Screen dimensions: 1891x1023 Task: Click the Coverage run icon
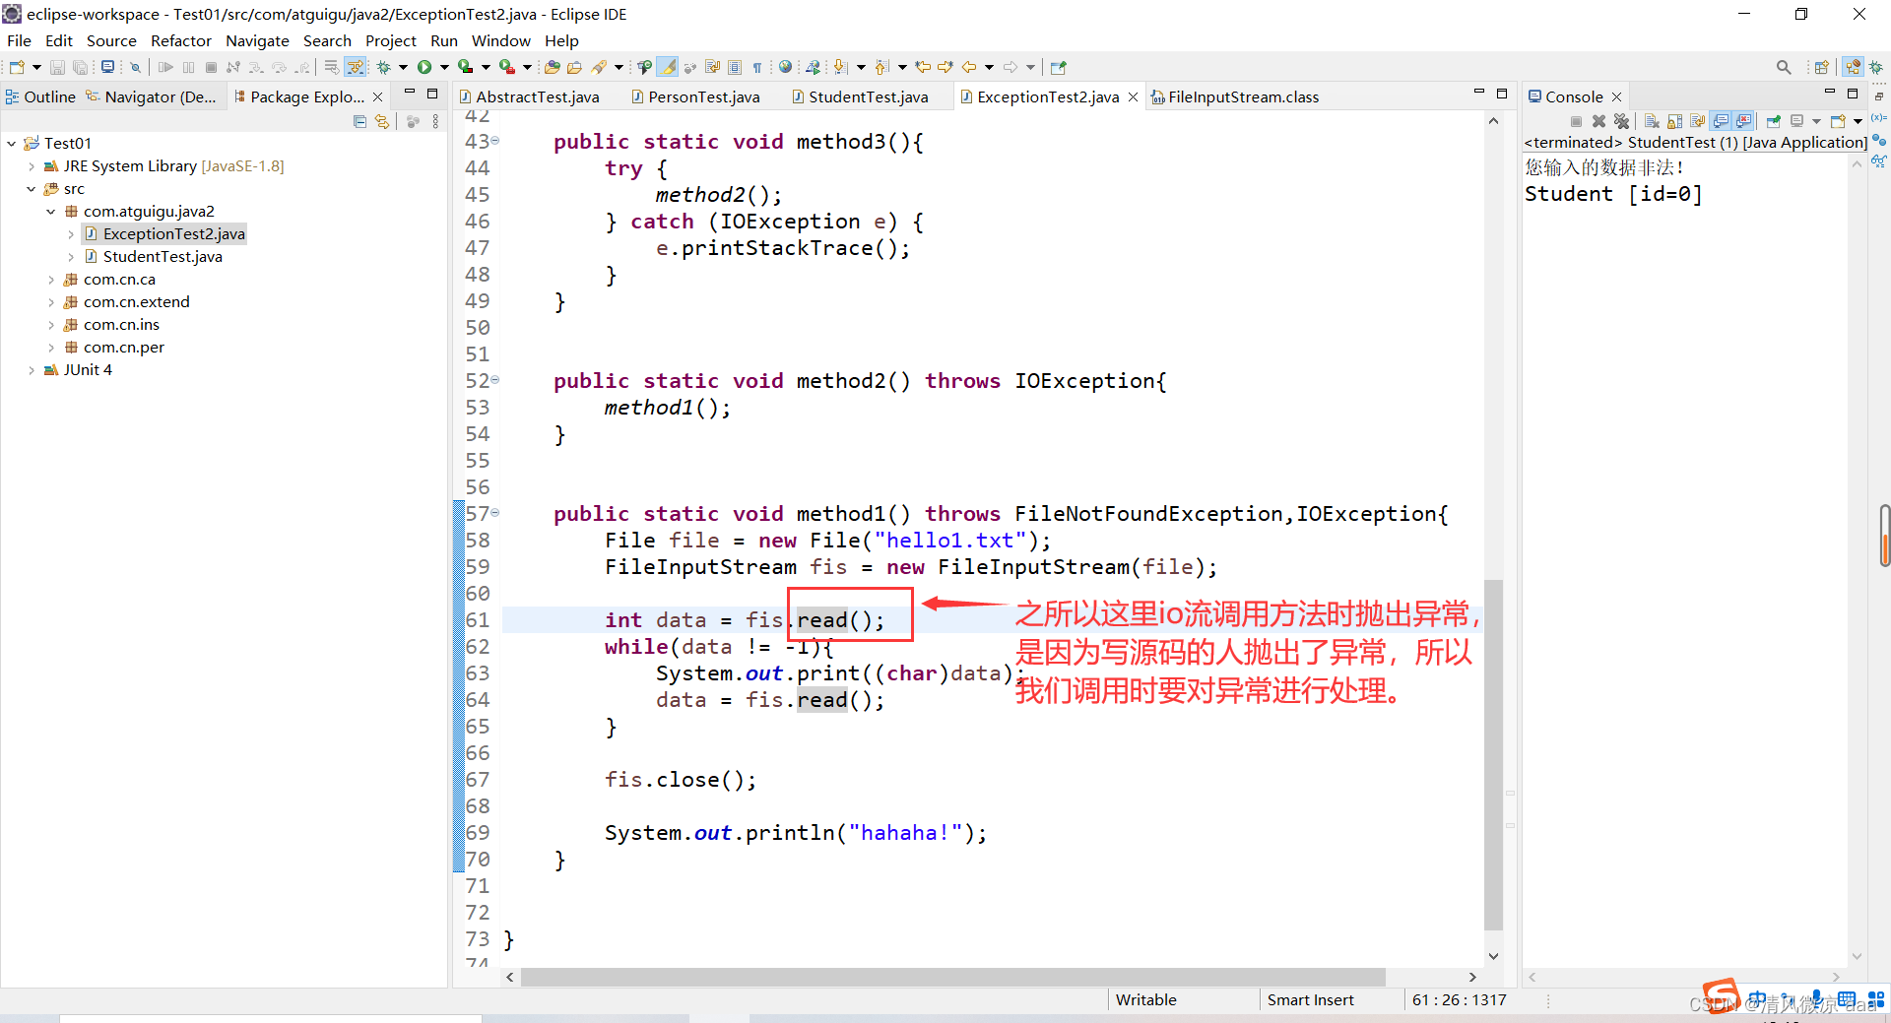(x=465, y=67)
